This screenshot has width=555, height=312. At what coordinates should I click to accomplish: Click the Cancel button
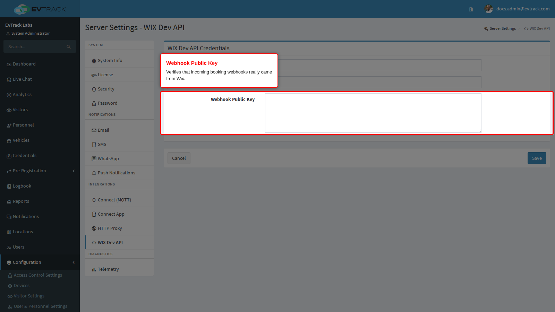click(x=179, y=158)
